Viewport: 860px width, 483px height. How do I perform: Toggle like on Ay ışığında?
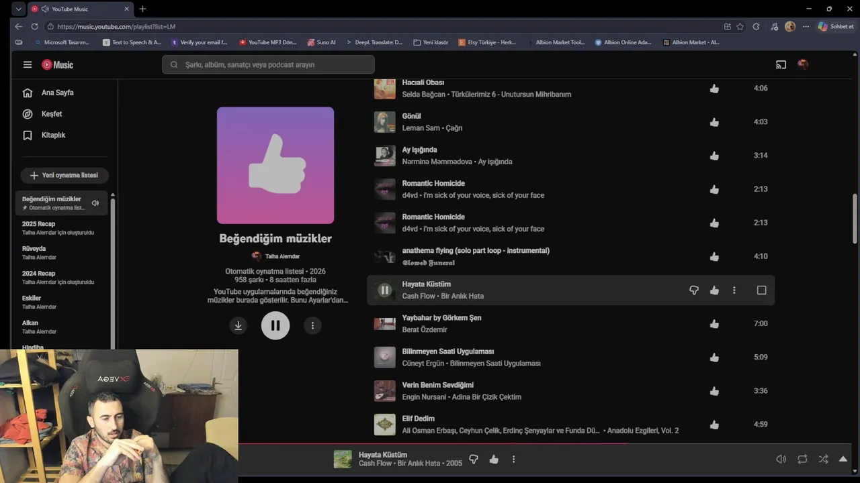click(x=714, y=156)
